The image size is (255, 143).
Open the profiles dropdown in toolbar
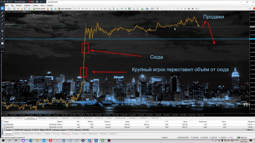point(9,9)
